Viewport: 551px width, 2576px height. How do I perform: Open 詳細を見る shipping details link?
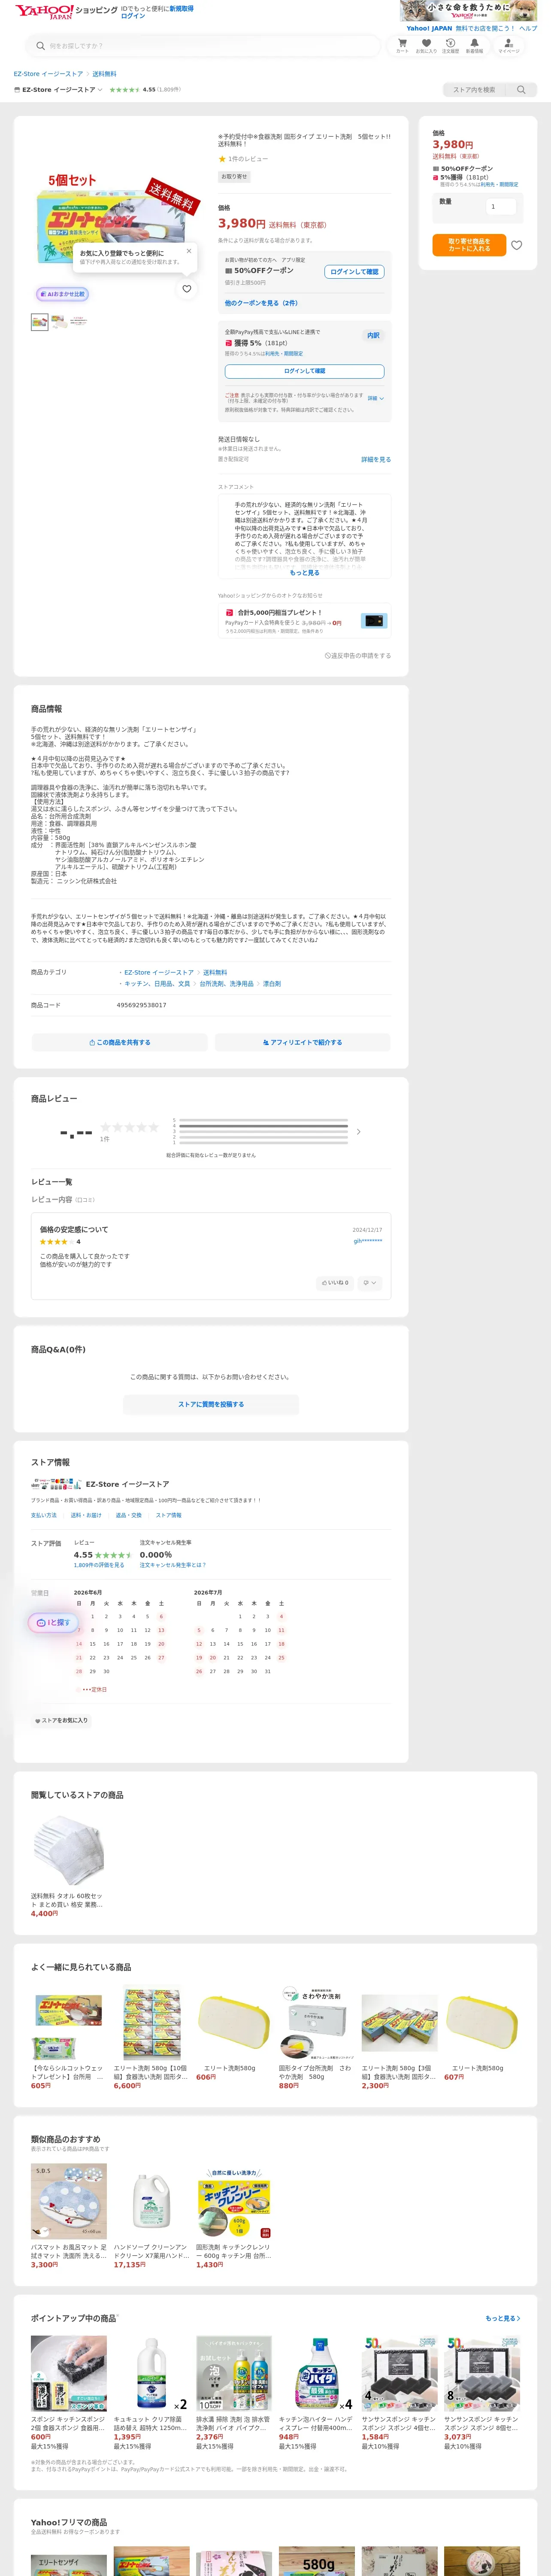pos(376,459)
